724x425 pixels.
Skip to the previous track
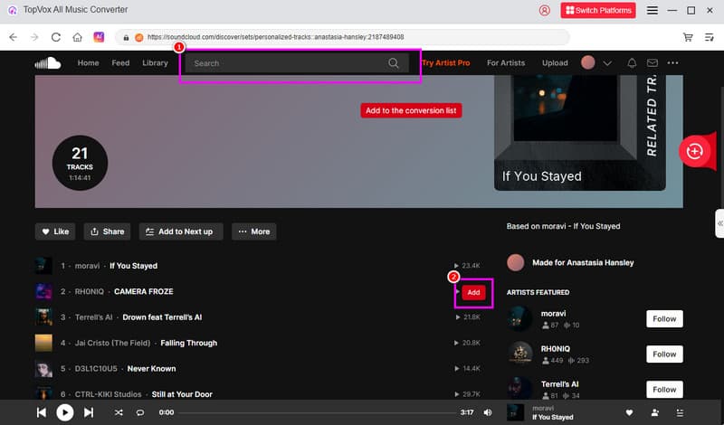(42, 412)
